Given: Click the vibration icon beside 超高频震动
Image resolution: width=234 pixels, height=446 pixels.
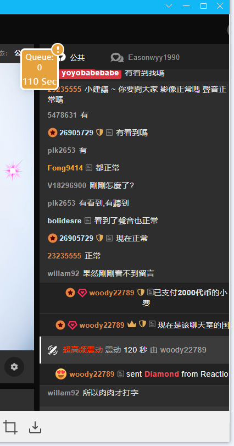Looking at the screenshot, I should tap(53, 350).
